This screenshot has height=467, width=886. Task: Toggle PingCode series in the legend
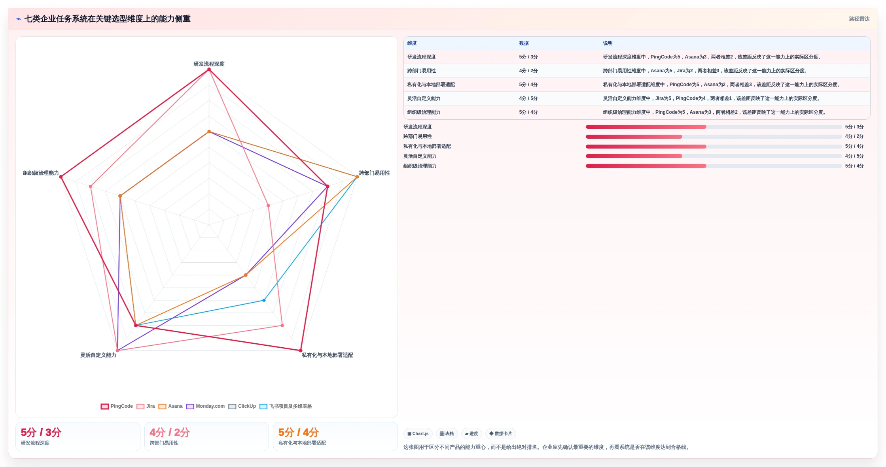coord(117,406)
